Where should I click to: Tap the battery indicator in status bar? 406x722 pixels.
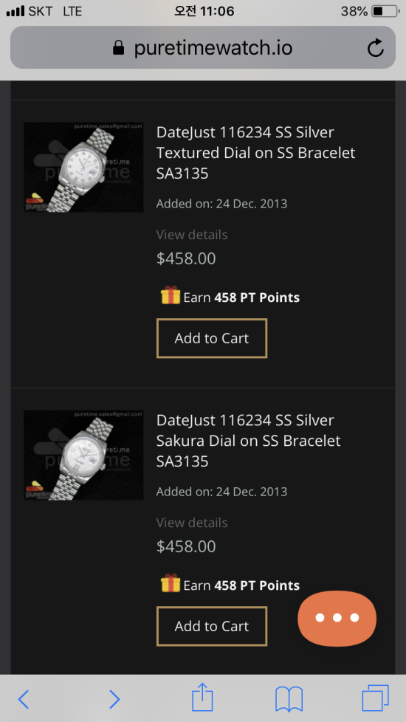385,11
